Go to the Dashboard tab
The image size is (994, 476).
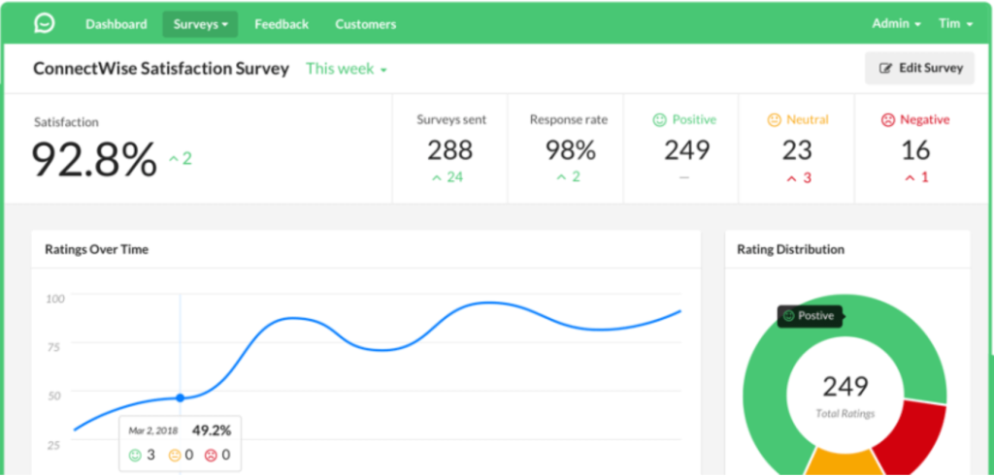pyautogui.click(x=116, y=24)
